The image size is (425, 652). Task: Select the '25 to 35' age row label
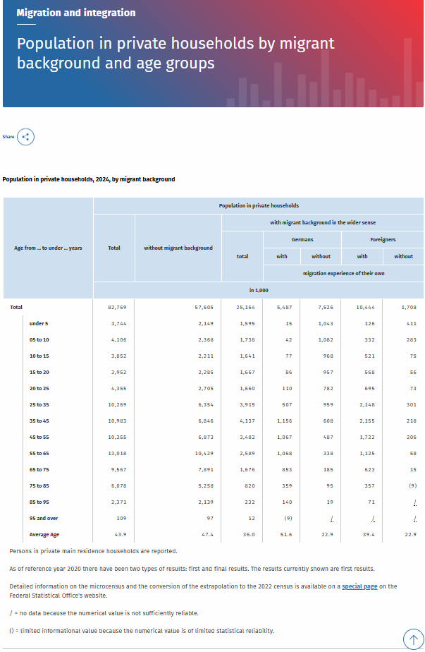pyautogui.click(x=40, y=405)
